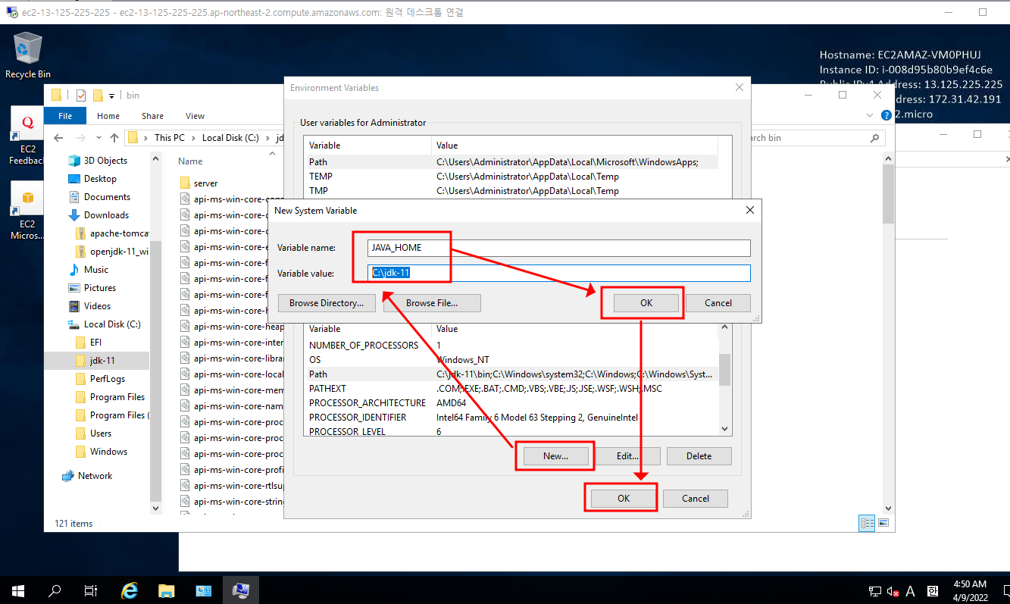1010x604 pixels.
Task: Open the File tab in Explorer
Action: click(x=66, y=116)
